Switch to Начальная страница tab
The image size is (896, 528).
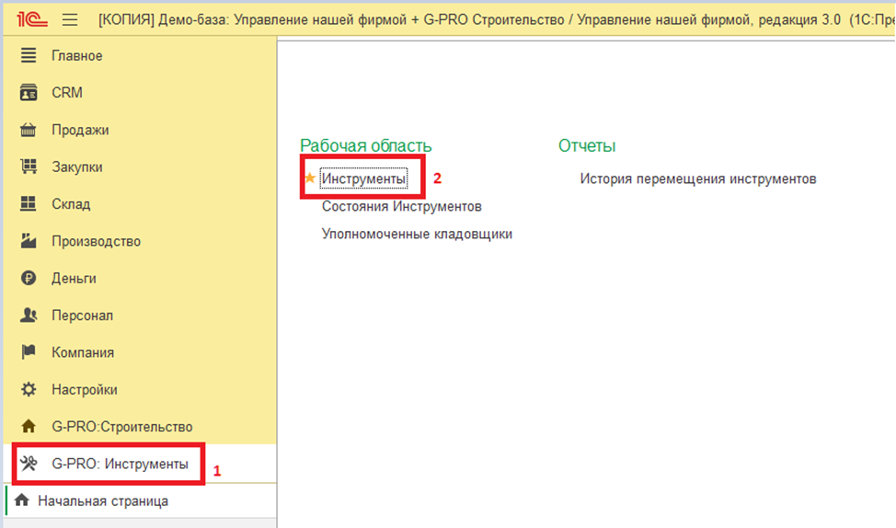tap(102, 501)
